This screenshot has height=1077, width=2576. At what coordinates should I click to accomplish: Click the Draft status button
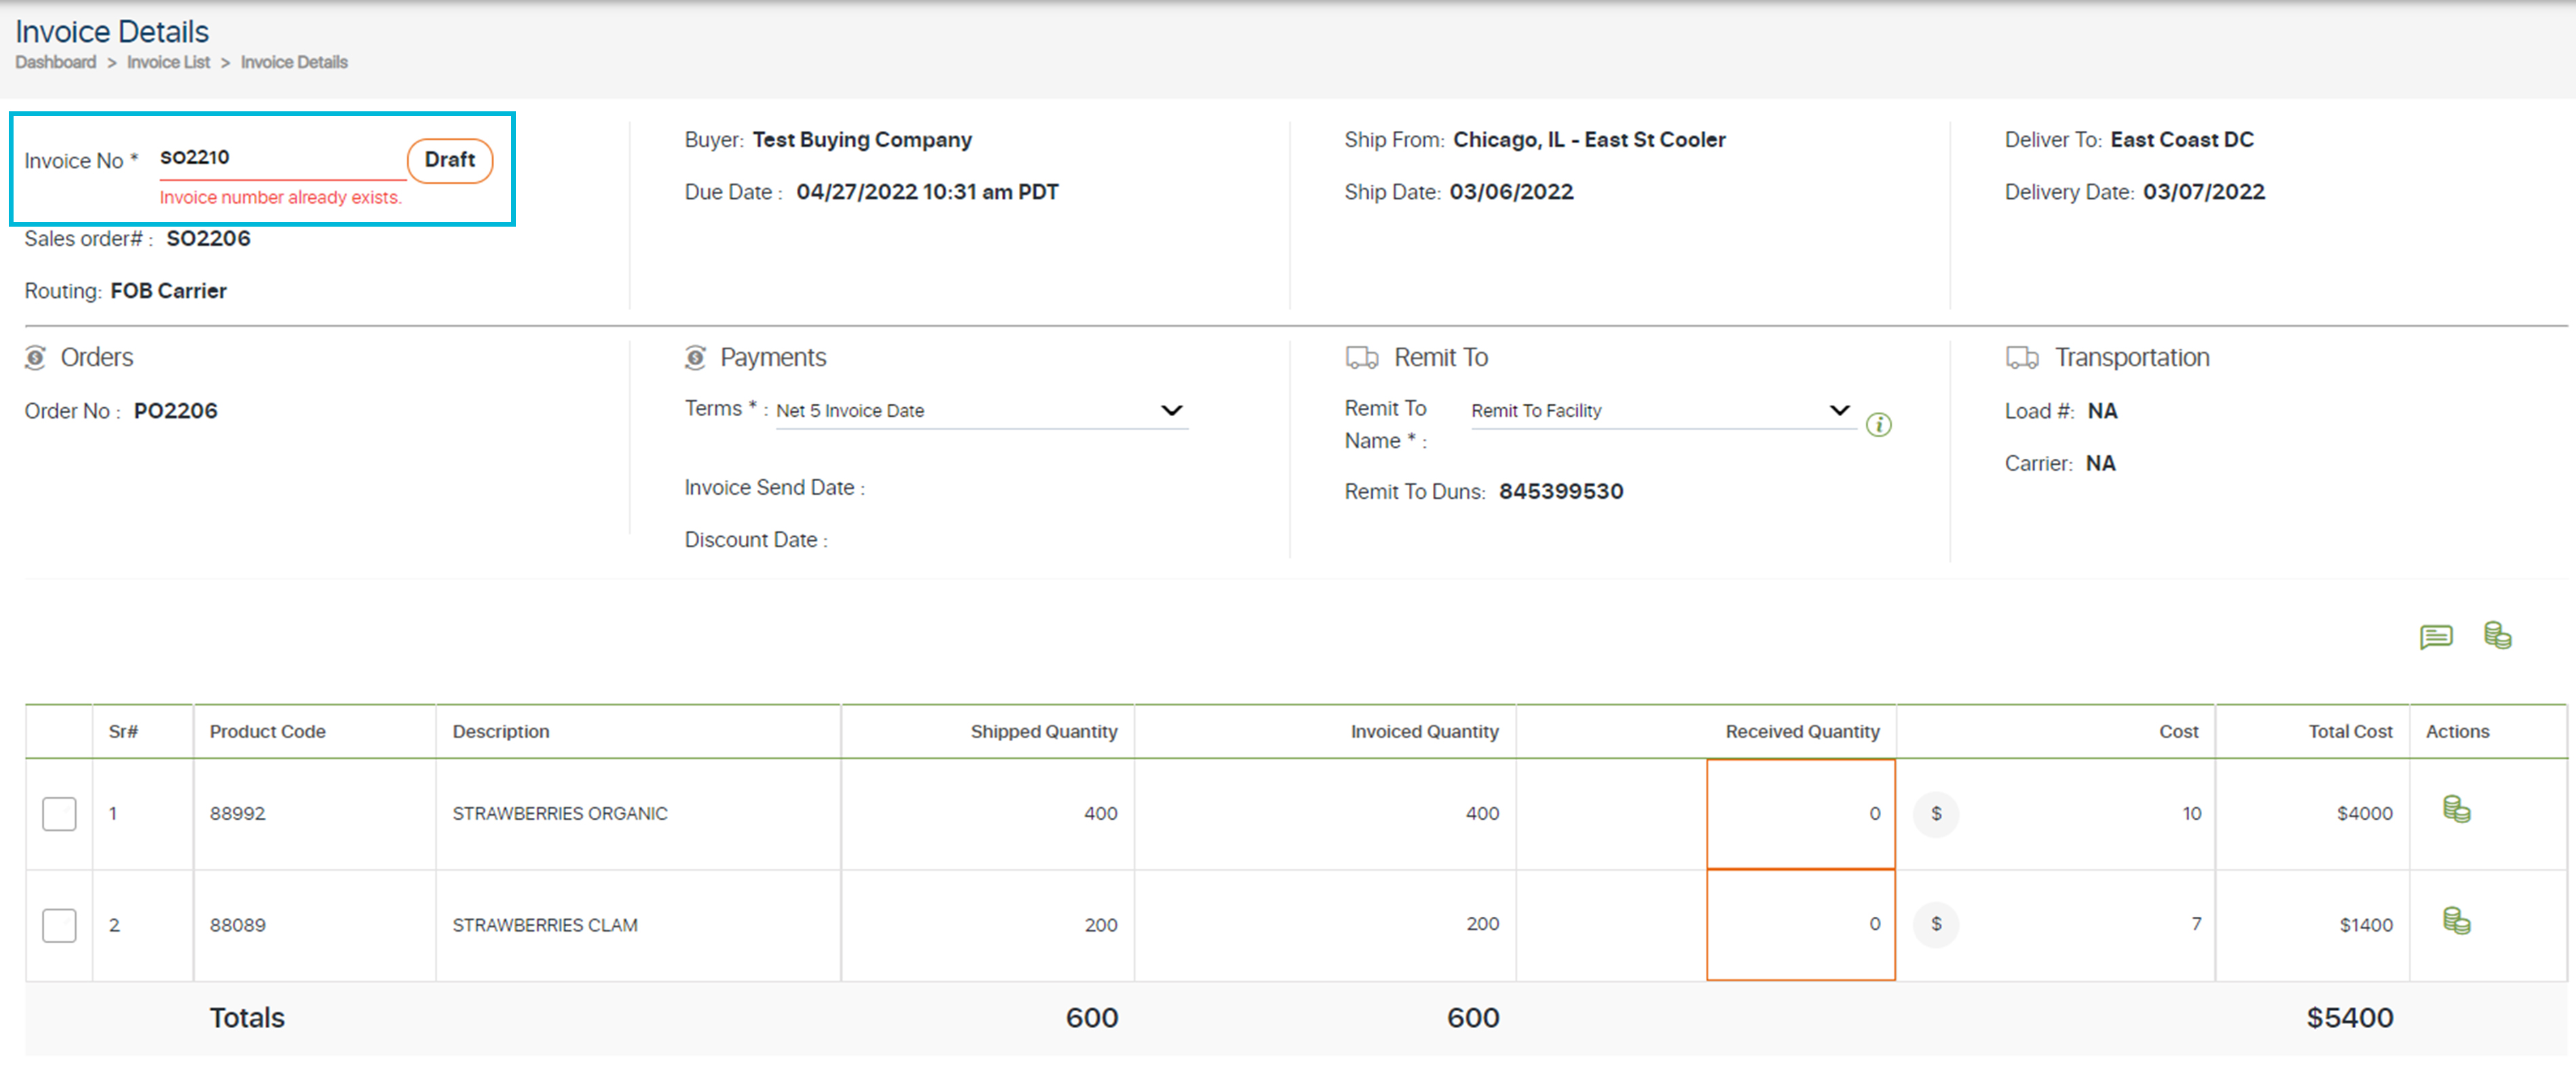(449, 159)
